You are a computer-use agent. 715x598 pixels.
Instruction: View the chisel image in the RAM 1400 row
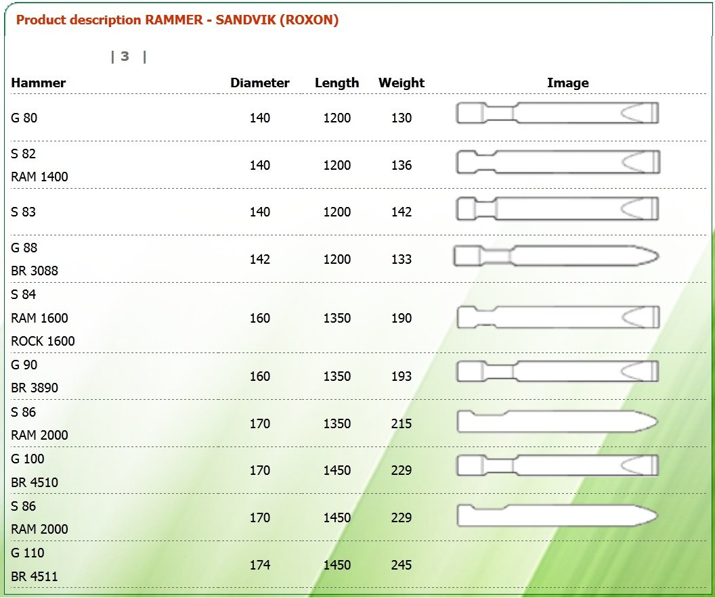tap(558, 162)
